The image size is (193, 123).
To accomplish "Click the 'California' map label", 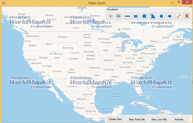I will [35, 63].
